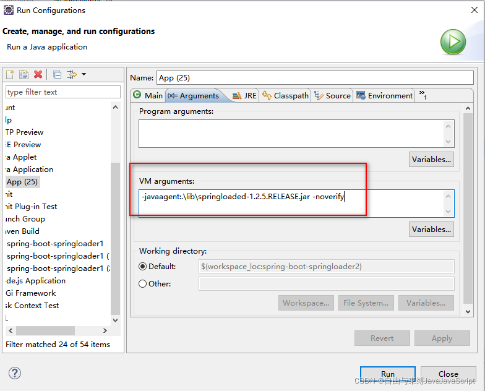Image resolution: width=485 pixels, height=391 pixels.
Task: Select the Other working directory radio button
Action: click(x=142, y=283)
